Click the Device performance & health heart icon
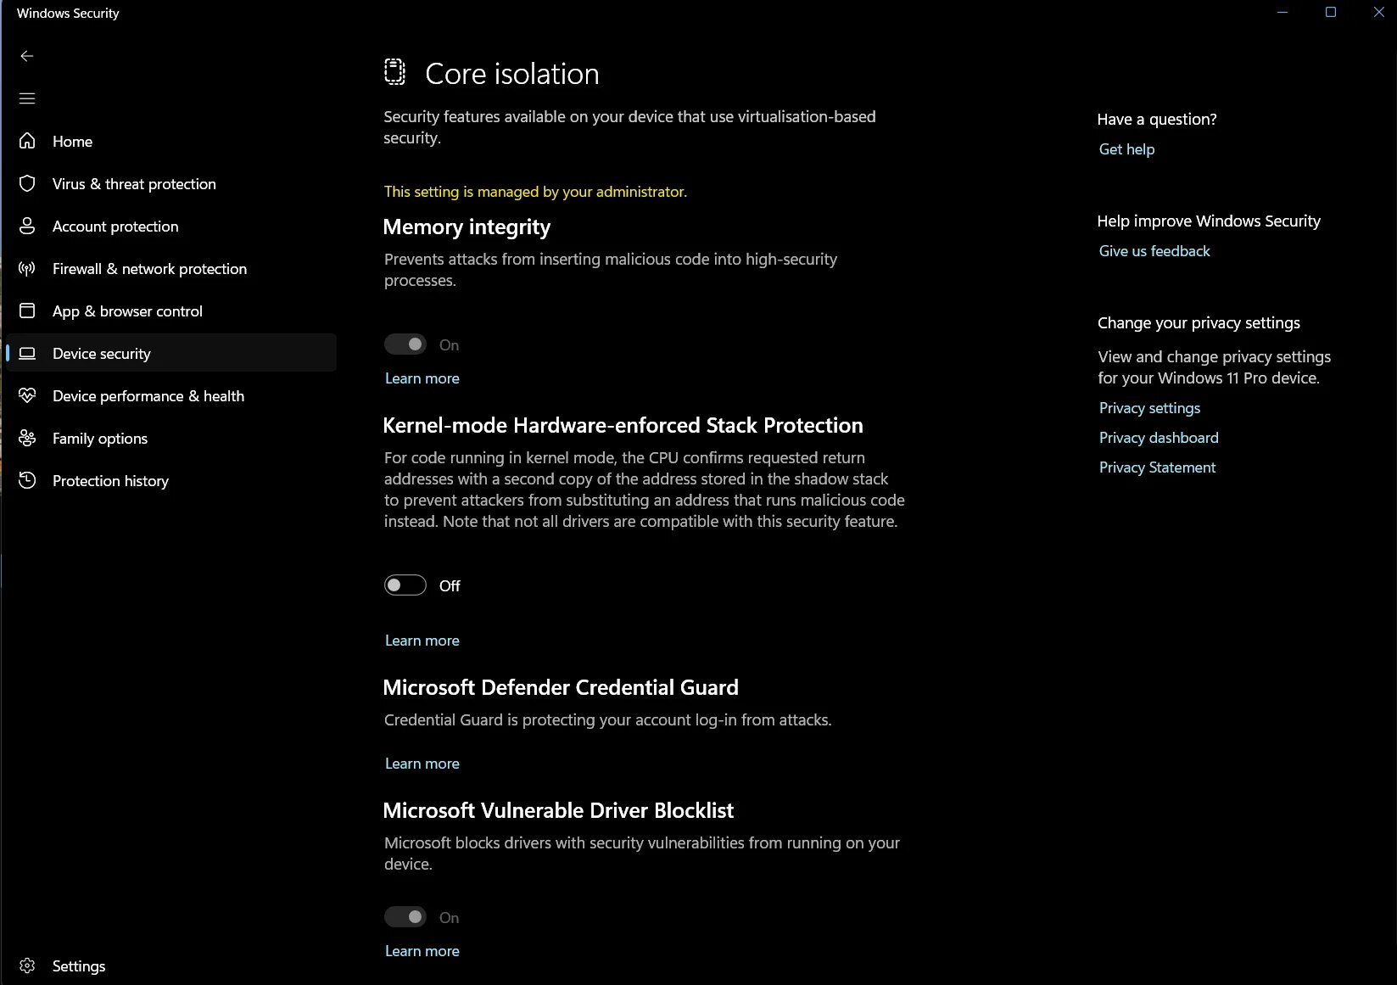 27,395
